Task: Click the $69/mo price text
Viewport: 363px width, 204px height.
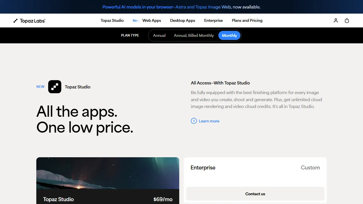Action: click(163, 199)
